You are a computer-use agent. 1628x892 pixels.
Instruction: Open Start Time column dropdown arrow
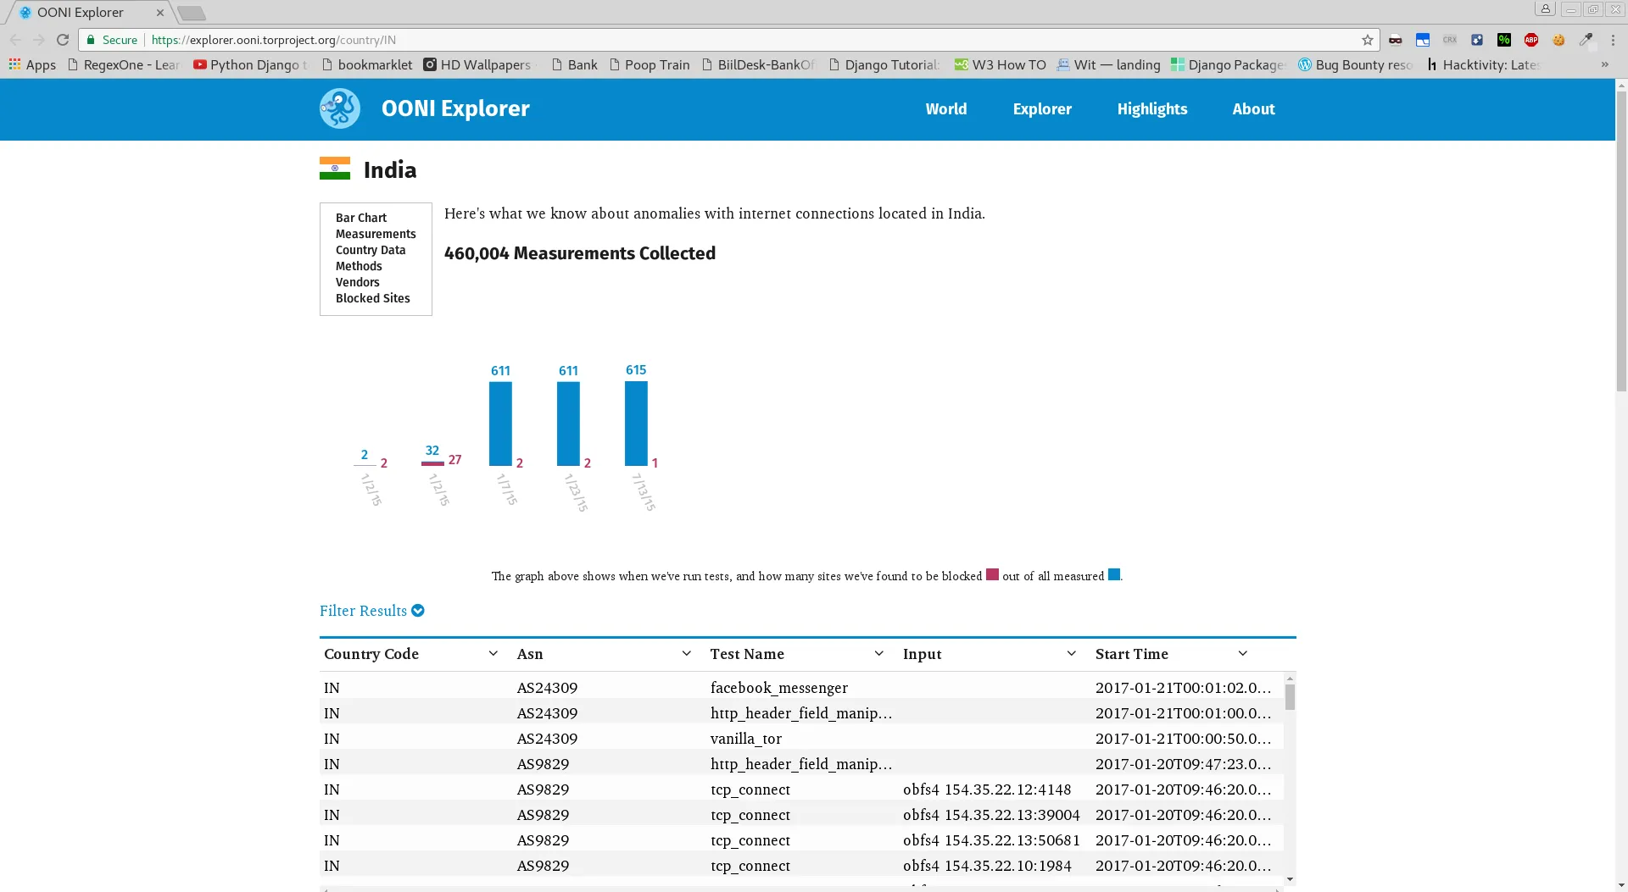click(1242, 653)
